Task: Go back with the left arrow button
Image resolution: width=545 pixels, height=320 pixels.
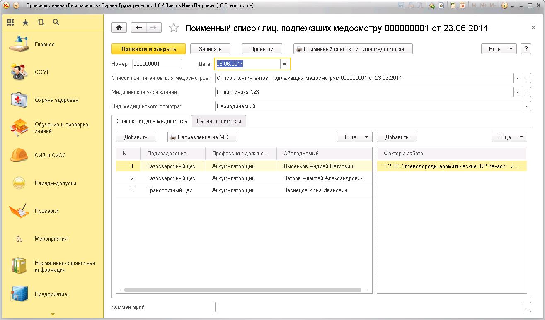Action: [x=139, y=28]
